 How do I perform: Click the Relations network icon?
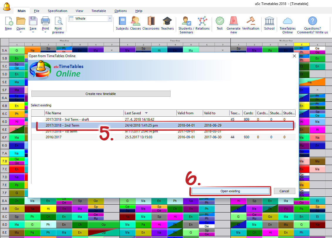click(202, 21)
